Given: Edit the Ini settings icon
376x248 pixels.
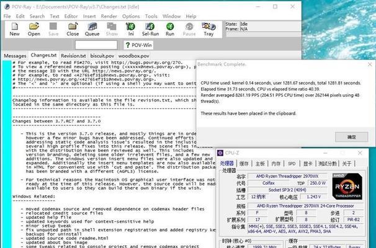Looking at the screenshot, I should click(x=131, y=29).
